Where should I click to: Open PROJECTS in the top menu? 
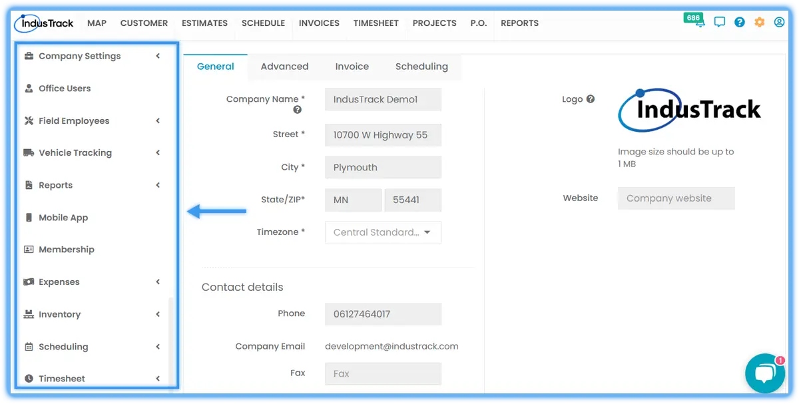pyautogui.click(x=434, y=23)
